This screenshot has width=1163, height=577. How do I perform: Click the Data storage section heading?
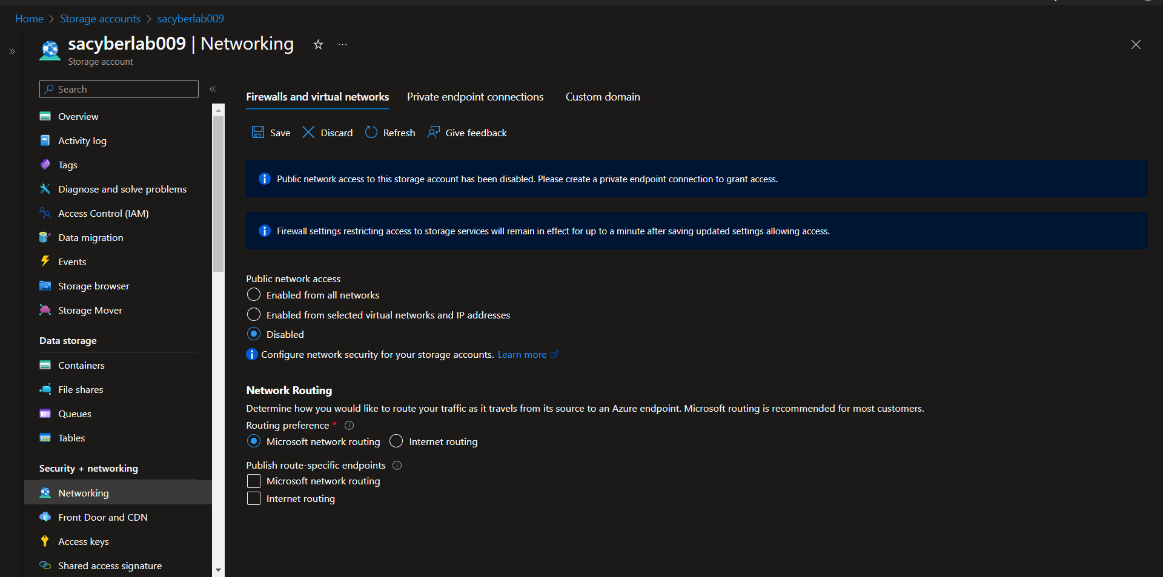tap(68, 341)
